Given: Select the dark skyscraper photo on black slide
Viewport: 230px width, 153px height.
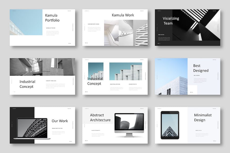Looking at the screenshot, I should click(x=199, y=25).
